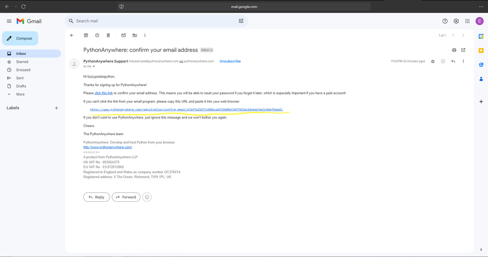The height and width of the screenshot is (257, 488).
Task: Delete the email with trash icon
Action: pyautogui.click(x=108, y=35)
